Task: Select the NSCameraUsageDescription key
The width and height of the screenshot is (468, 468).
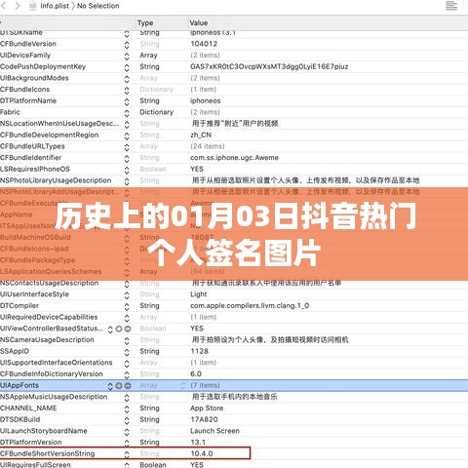Action: (47, 339)
